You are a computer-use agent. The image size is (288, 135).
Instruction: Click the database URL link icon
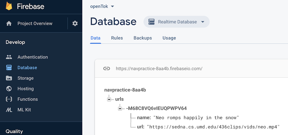click(x=106, y=68)
